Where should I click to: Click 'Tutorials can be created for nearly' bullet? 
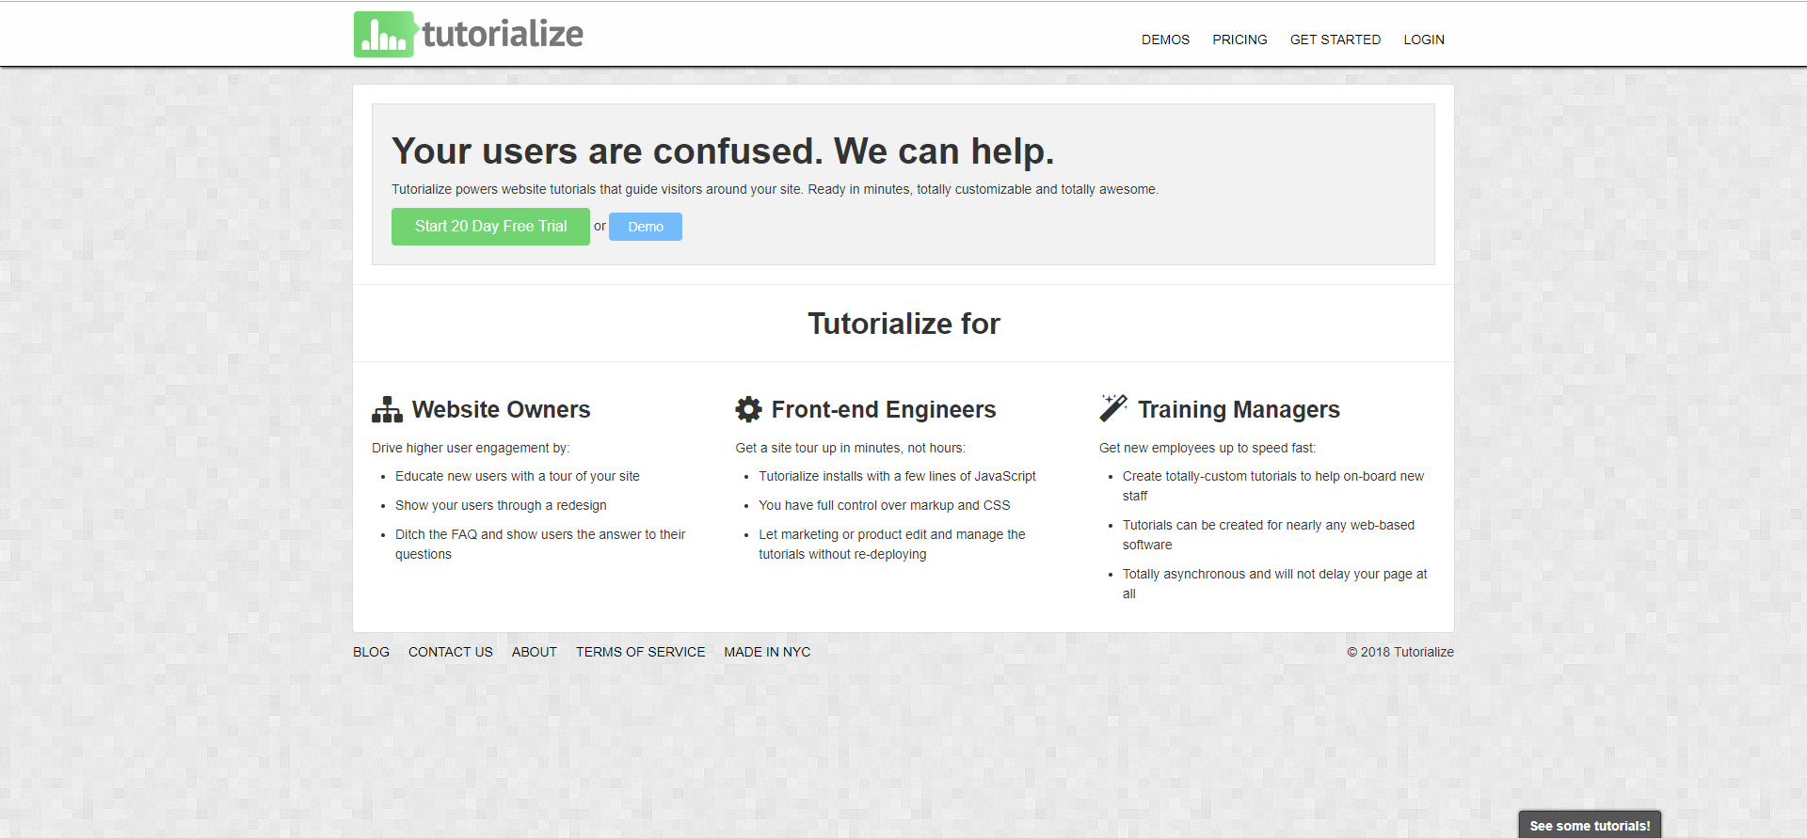pyautogui.click(x=1269, y=534)
